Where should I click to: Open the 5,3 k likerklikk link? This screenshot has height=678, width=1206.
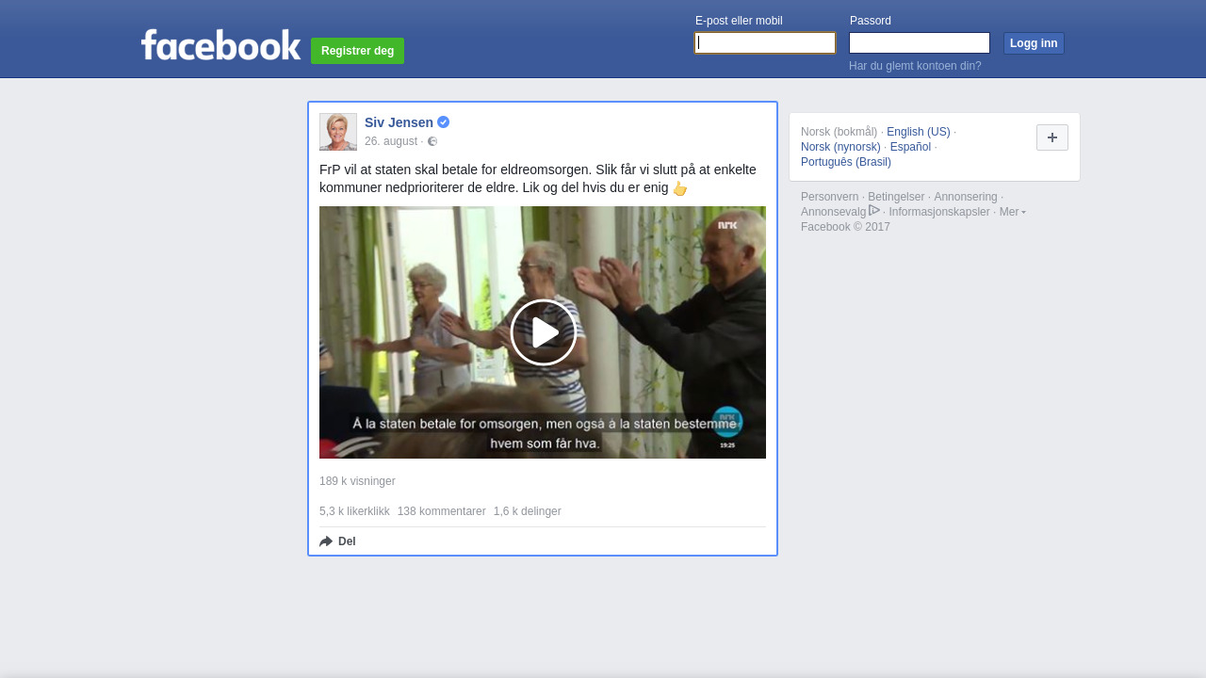click(x=354, y=511)
